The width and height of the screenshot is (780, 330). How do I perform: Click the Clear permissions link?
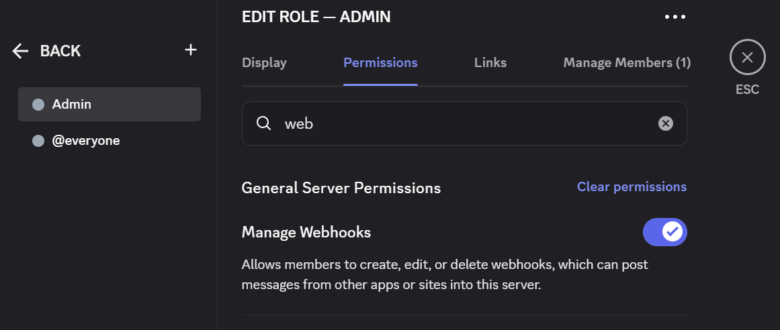point(632,186)
